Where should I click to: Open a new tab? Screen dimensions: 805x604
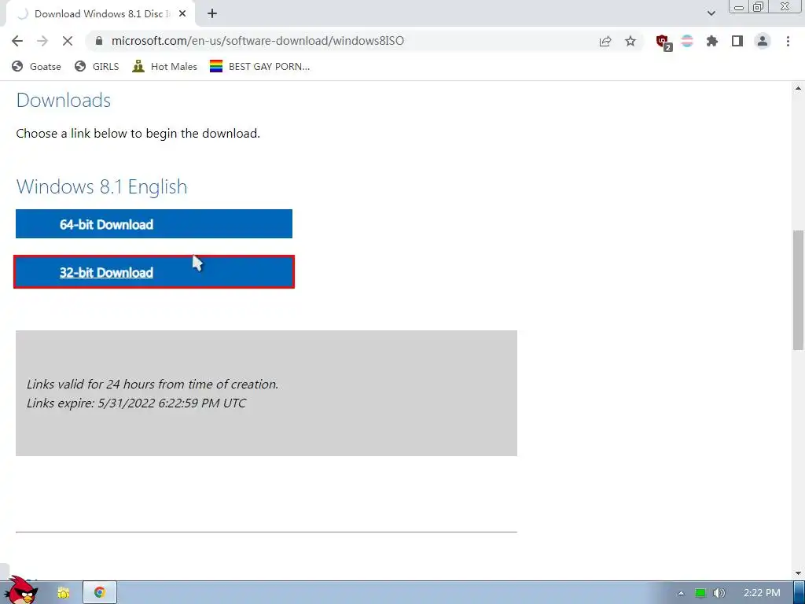212,14
